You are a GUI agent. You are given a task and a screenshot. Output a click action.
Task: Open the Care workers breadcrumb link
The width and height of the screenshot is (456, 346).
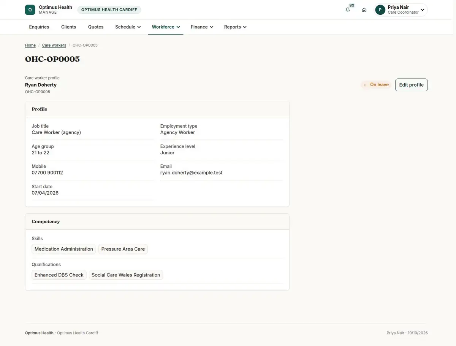coord(54,45)
